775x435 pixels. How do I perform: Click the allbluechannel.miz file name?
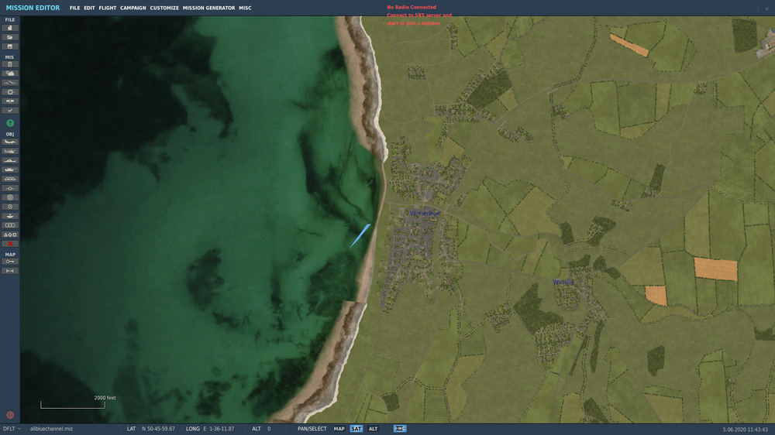pyautogui.click(x=51, y=429)
